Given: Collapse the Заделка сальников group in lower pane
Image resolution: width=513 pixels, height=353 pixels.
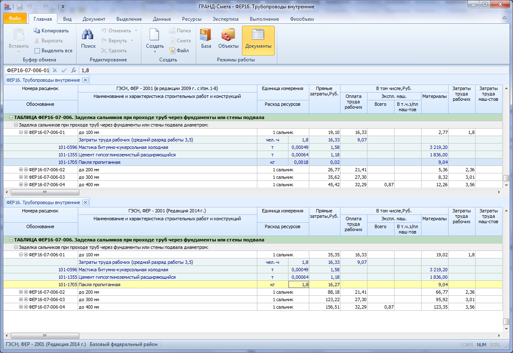Looking at the screenshot, I should pos(16,247).
